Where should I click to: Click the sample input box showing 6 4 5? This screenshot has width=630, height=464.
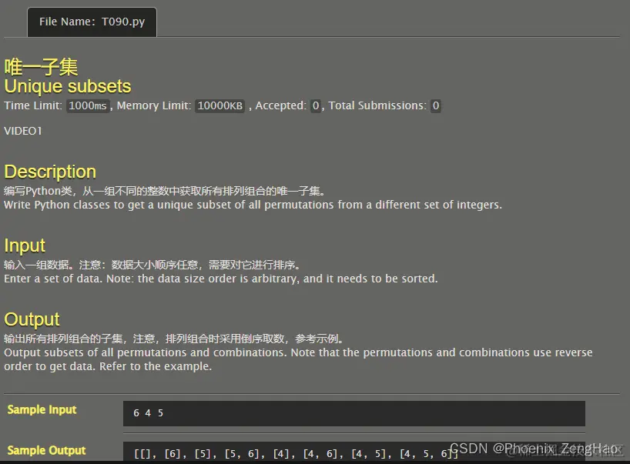pyautogui.click(x=354, y=413)
